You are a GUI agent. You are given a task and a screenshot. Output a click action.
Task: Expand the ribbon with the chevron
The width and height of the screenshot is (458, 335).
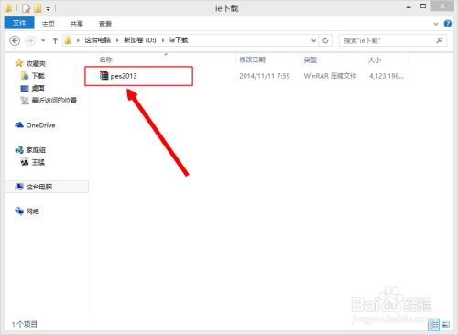(436, 24)
